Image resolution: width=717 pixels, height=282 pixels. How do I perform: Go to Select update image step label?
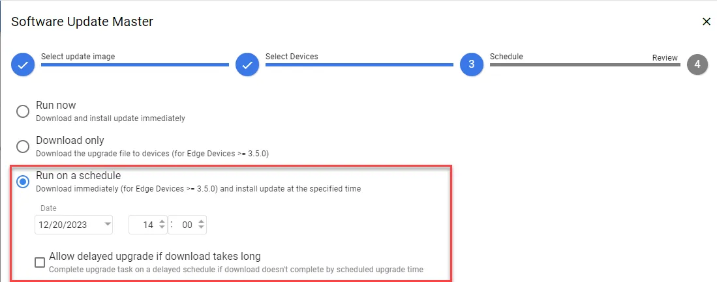pos(78,57)
